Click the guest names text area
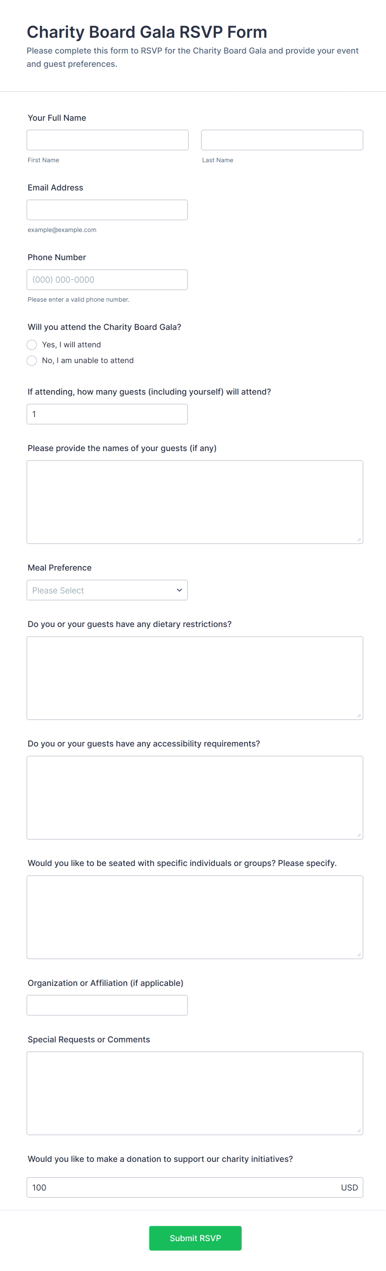The height and width of the screenshot is (1271, 386). 195,501
